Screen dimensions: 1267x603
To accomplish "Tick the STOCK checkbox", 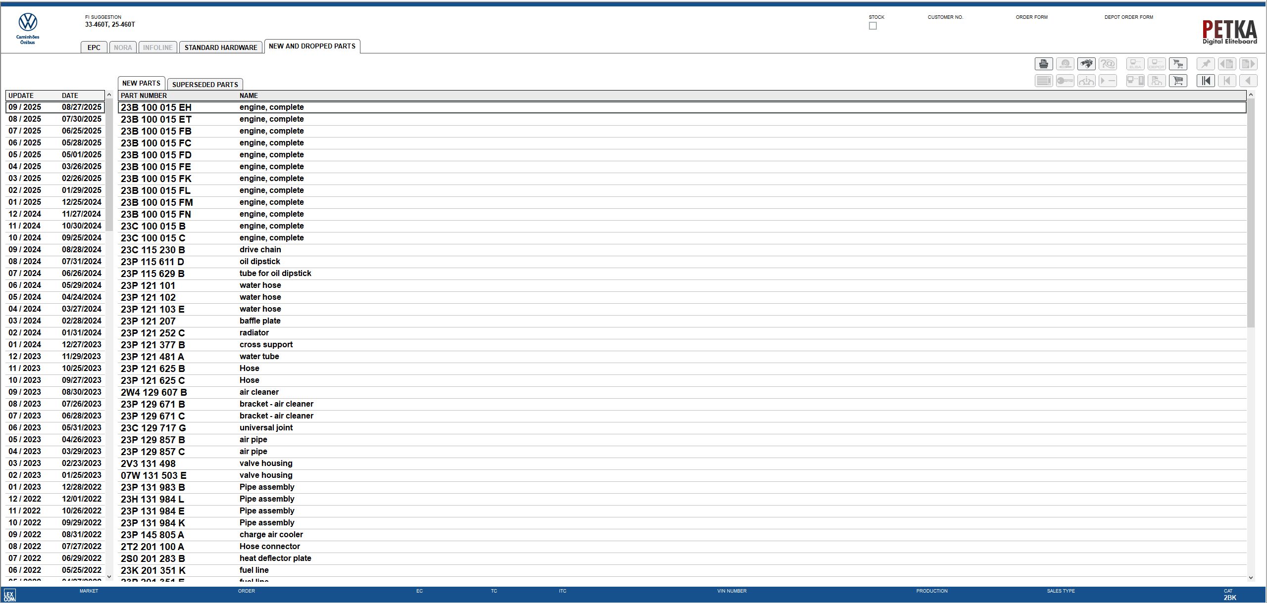I will click(872, 26).
